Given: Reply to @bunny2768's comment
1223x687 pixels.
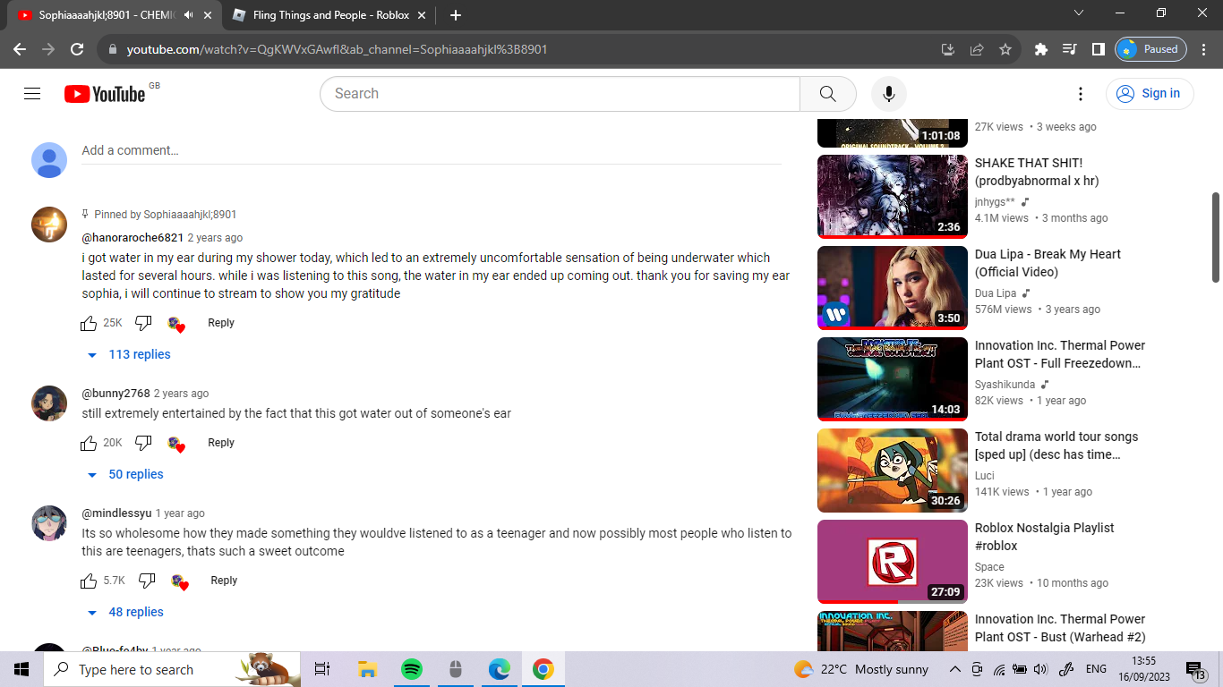Looking at the screenshot, I should (221, 443).
